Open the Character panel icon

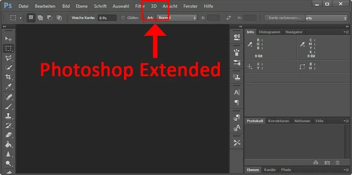click(237, 92)
